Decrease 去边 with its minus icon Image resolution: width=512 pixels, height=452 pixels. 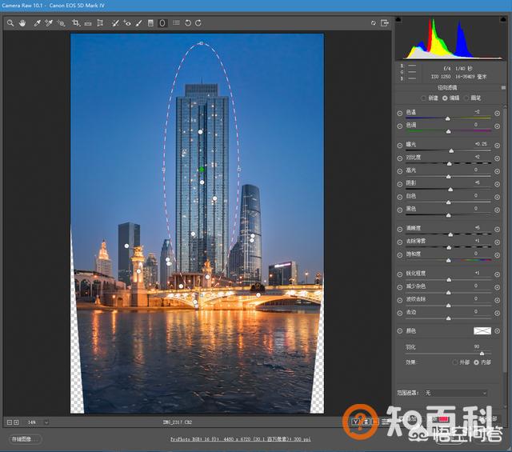pos(400,313)
